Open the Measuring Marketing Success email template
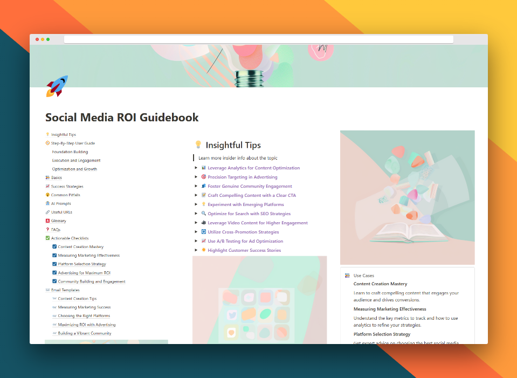Viewport: 517px width, 378px height. point(84,307)
